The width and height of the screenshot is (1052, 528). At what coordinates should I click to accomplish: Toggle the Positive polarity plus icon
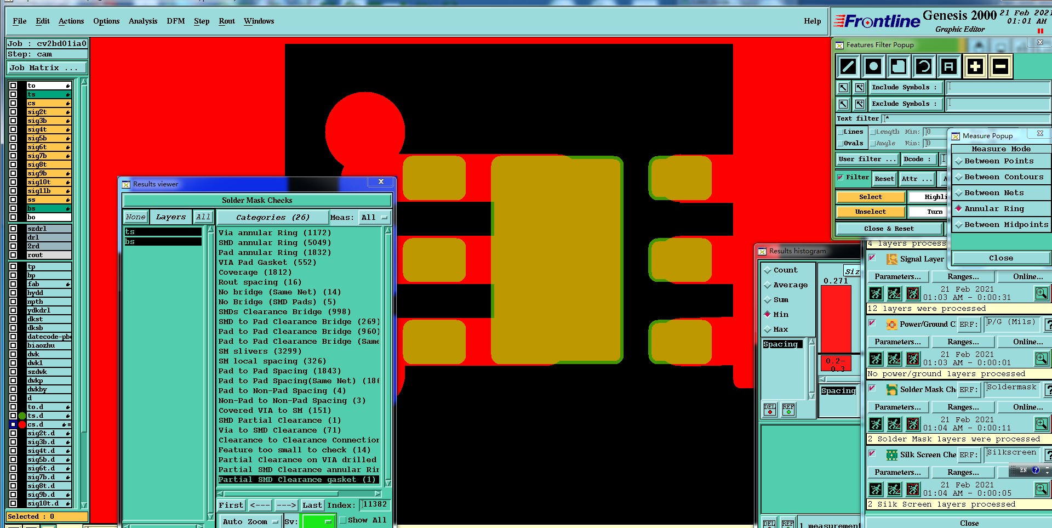(975, 66)
